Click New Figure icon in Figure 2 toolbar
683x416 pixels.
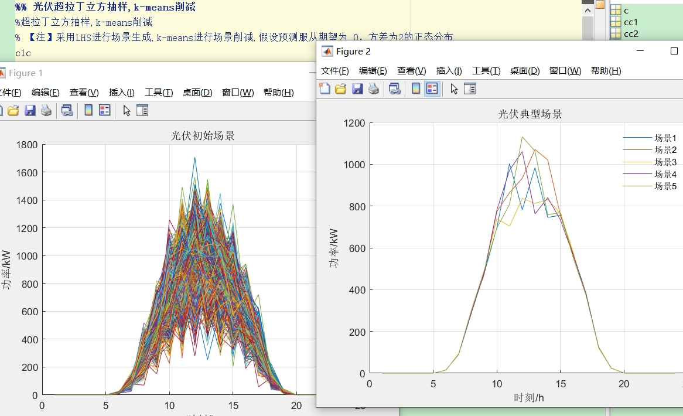(x=325, y=89)
